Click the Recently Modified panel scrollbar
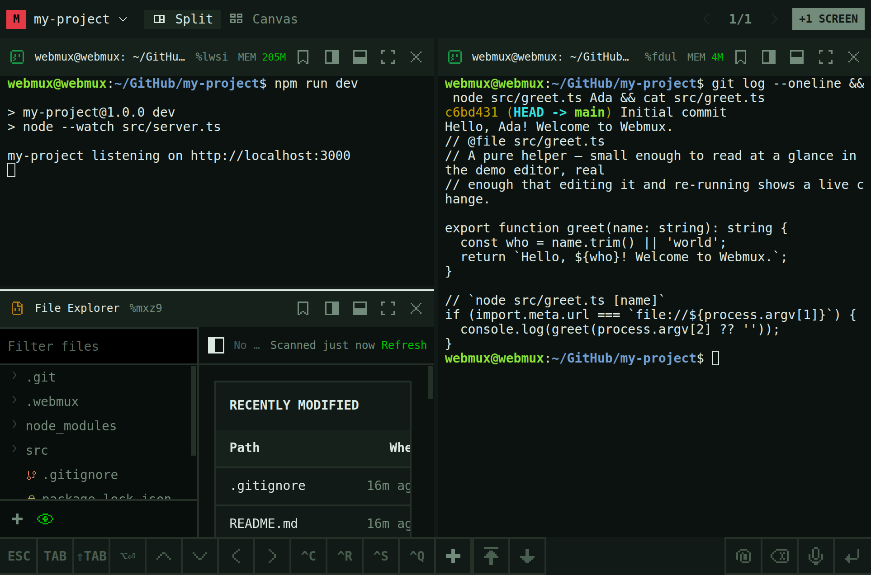871x575 pixels. pos(431,382)
